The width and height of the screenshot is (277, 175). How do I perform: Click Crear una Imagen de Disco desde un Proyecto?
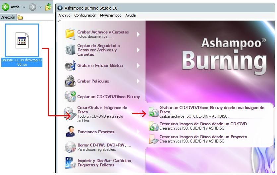(203, 137)
